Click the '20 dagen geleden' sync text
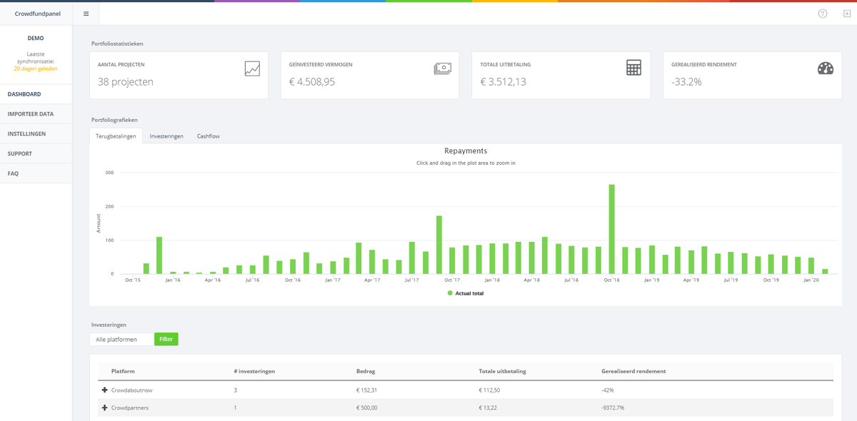The image size is (857, 421). click(x=36, y=69)
